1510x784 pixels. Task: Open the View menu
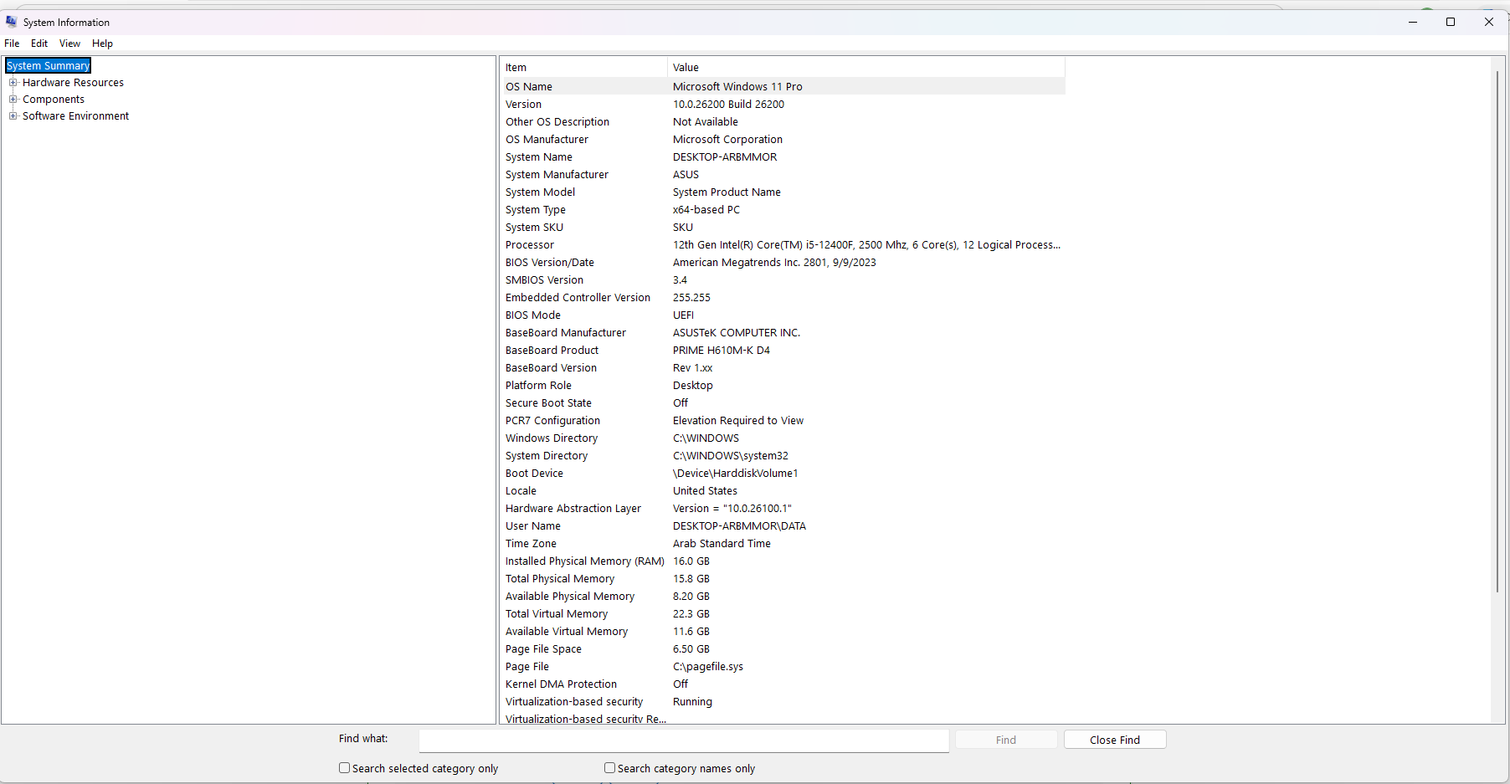[69, 44]
